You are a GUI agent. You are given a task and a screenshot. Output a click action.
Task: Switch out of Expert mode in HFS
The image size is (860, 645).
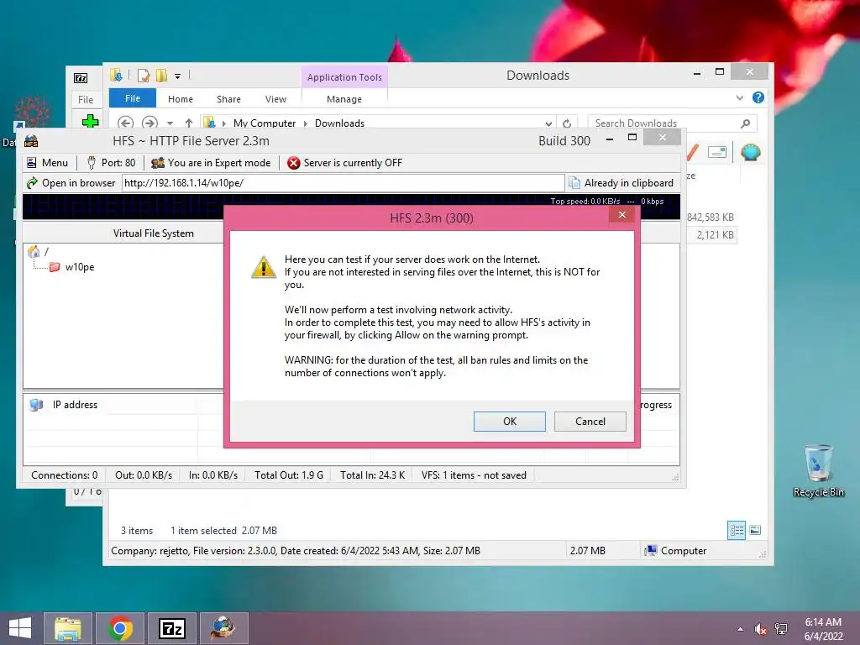point(211,163)
